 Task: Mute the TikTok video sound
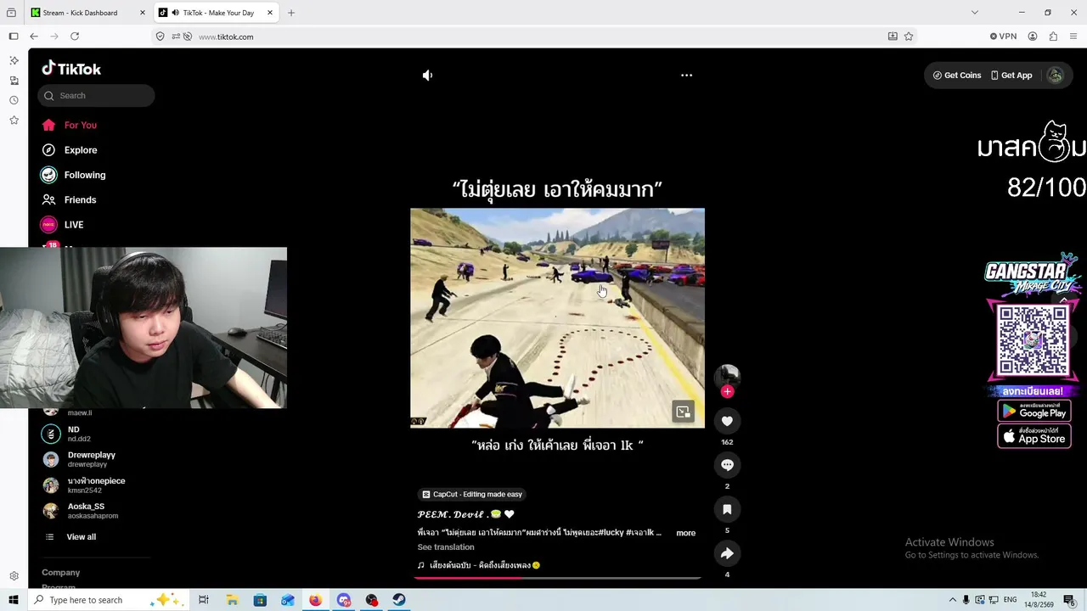click(428, 76)
